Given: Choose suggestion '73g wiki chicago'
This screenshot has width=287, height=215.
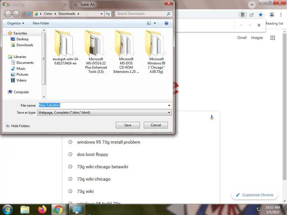Looking at the screenshot, I should tap(94, 179).
